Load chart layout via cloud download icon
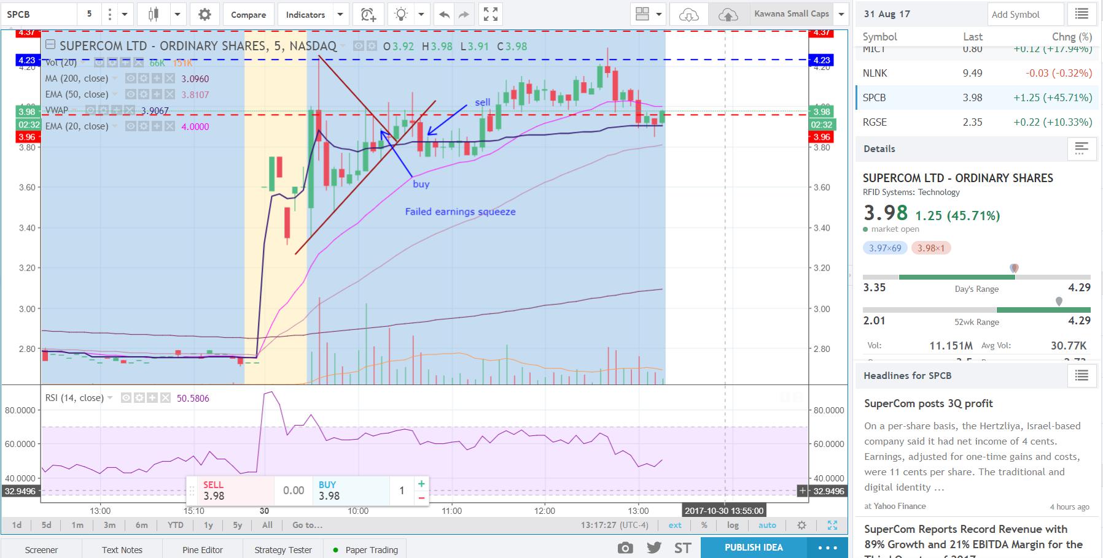This screenshot has width=1103, height=558. [x=689, y=14]
